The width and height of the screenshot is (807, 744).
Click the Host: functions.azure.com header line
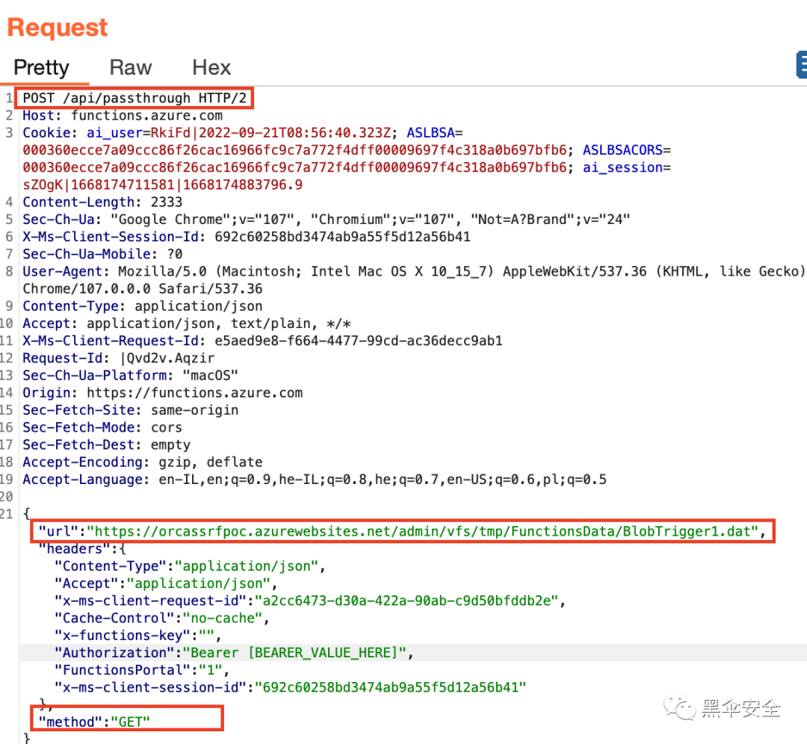(123, 115)
